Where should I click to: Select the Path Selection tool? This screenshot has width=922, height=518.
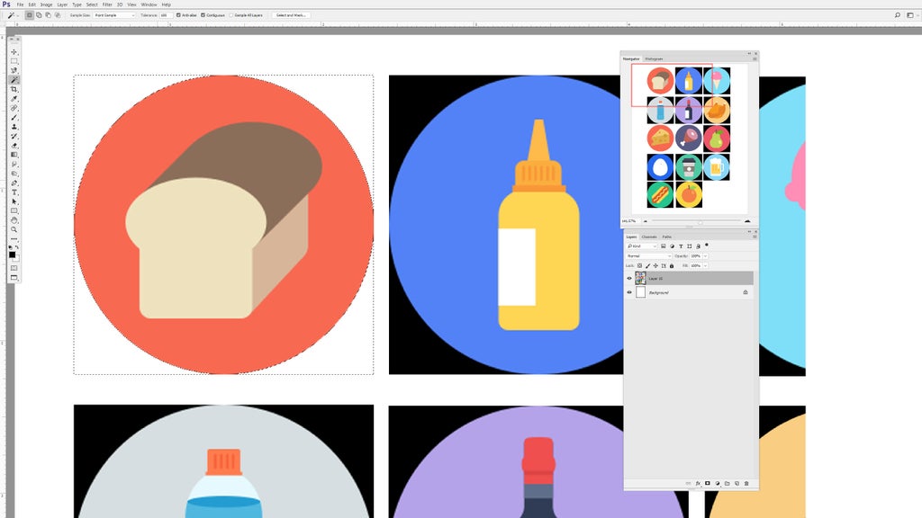14,201
